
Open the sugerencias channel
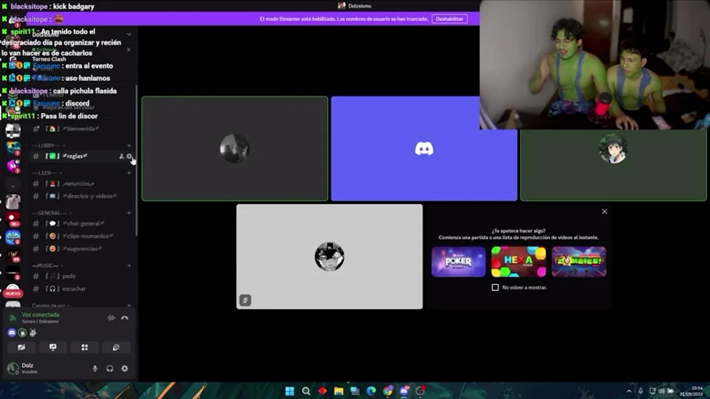81,249
